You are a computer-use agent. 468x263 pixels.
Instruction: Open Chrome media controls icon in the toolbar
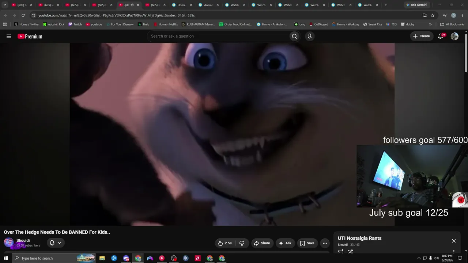tap(445, 15)
